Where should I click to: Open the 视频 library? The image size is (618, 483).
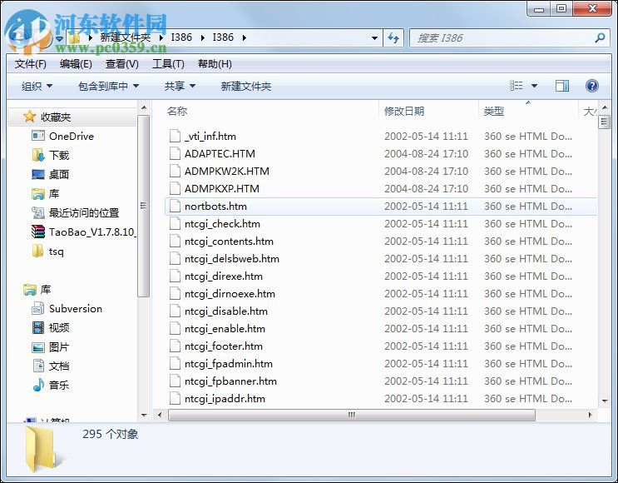tap(59, 327)
